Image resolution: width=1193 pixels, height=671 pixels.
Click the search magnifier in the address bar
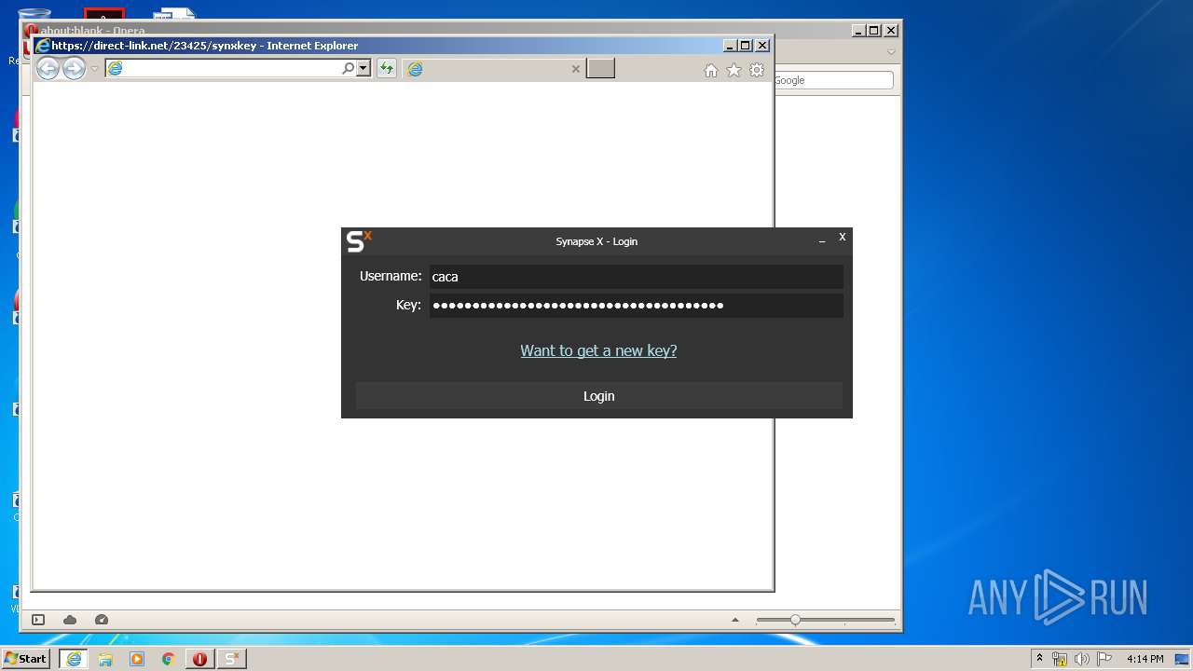coord(349,68)
